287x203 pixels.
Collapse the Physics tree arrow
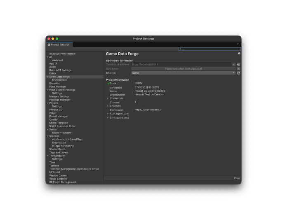coord(47,103)
